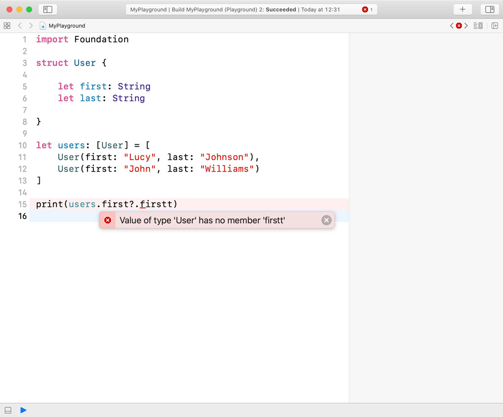The height and width of the screenshot is (417, 503).
Task: Click the error icon on the inline error banner
Action: click(x=108, y=220)
